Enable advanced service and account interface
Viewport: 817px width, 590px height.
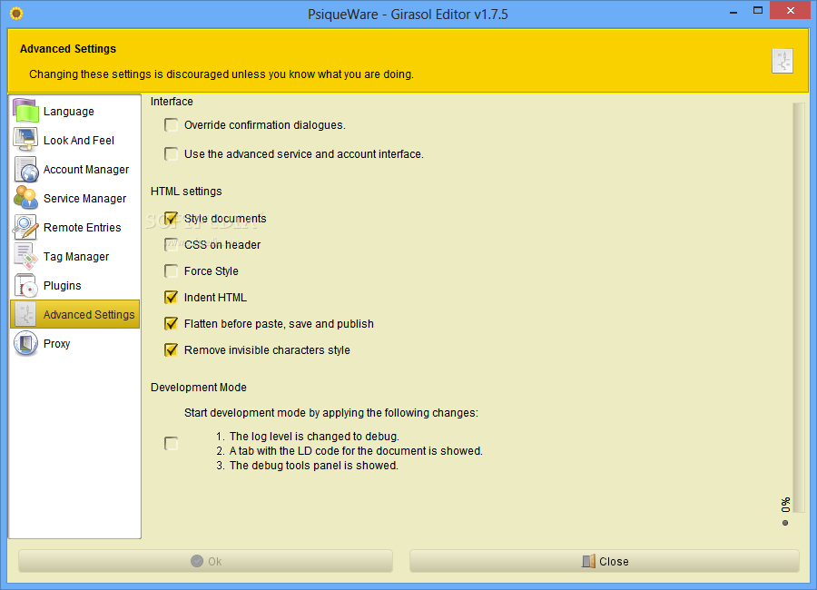click(x=171, y=154)
